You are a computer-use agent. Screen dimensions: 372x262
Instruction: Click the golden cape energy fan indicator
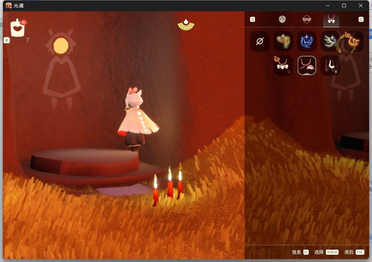tap(186, 25)
